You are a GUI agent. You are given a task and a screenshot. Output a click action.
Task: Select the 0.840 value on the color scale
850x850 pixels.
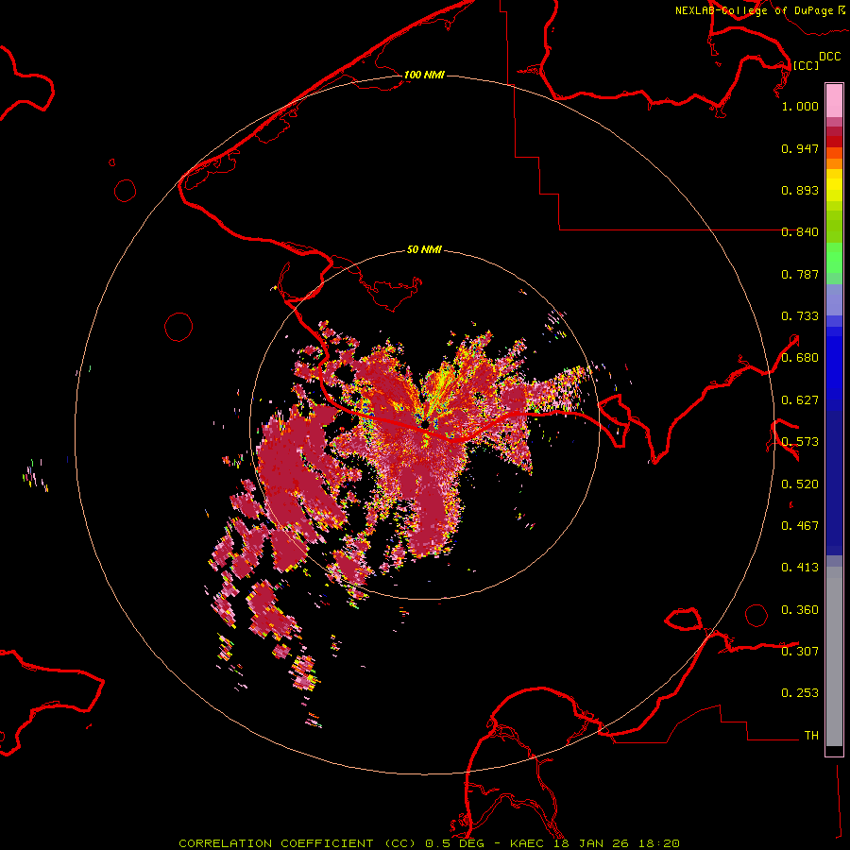tap(800, 232)
